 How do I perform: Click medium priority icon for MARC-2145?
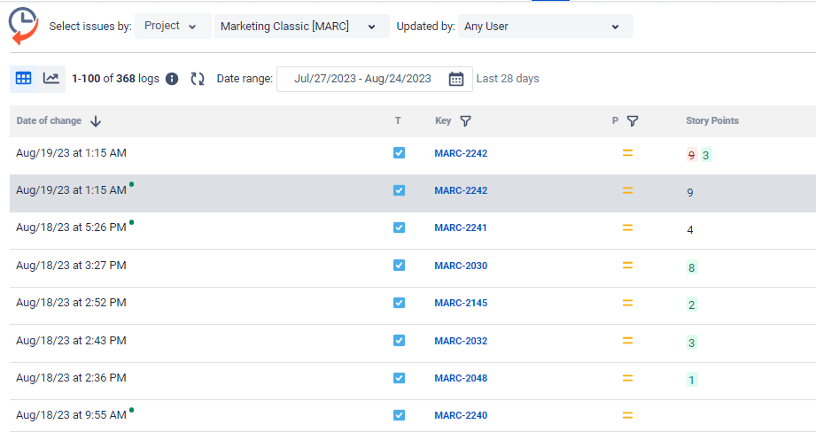[627, 303]
